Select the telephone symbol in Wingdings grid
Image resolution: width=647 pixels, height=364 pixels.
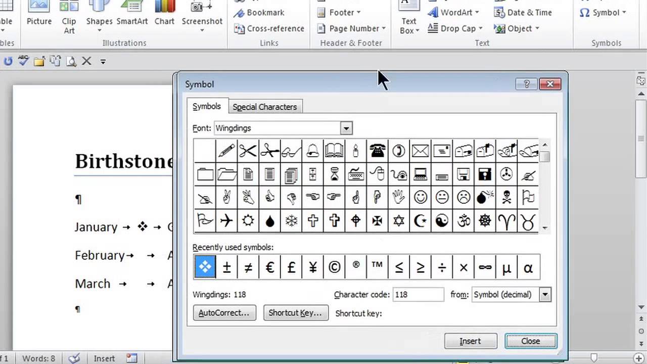[x=377, y=151]
